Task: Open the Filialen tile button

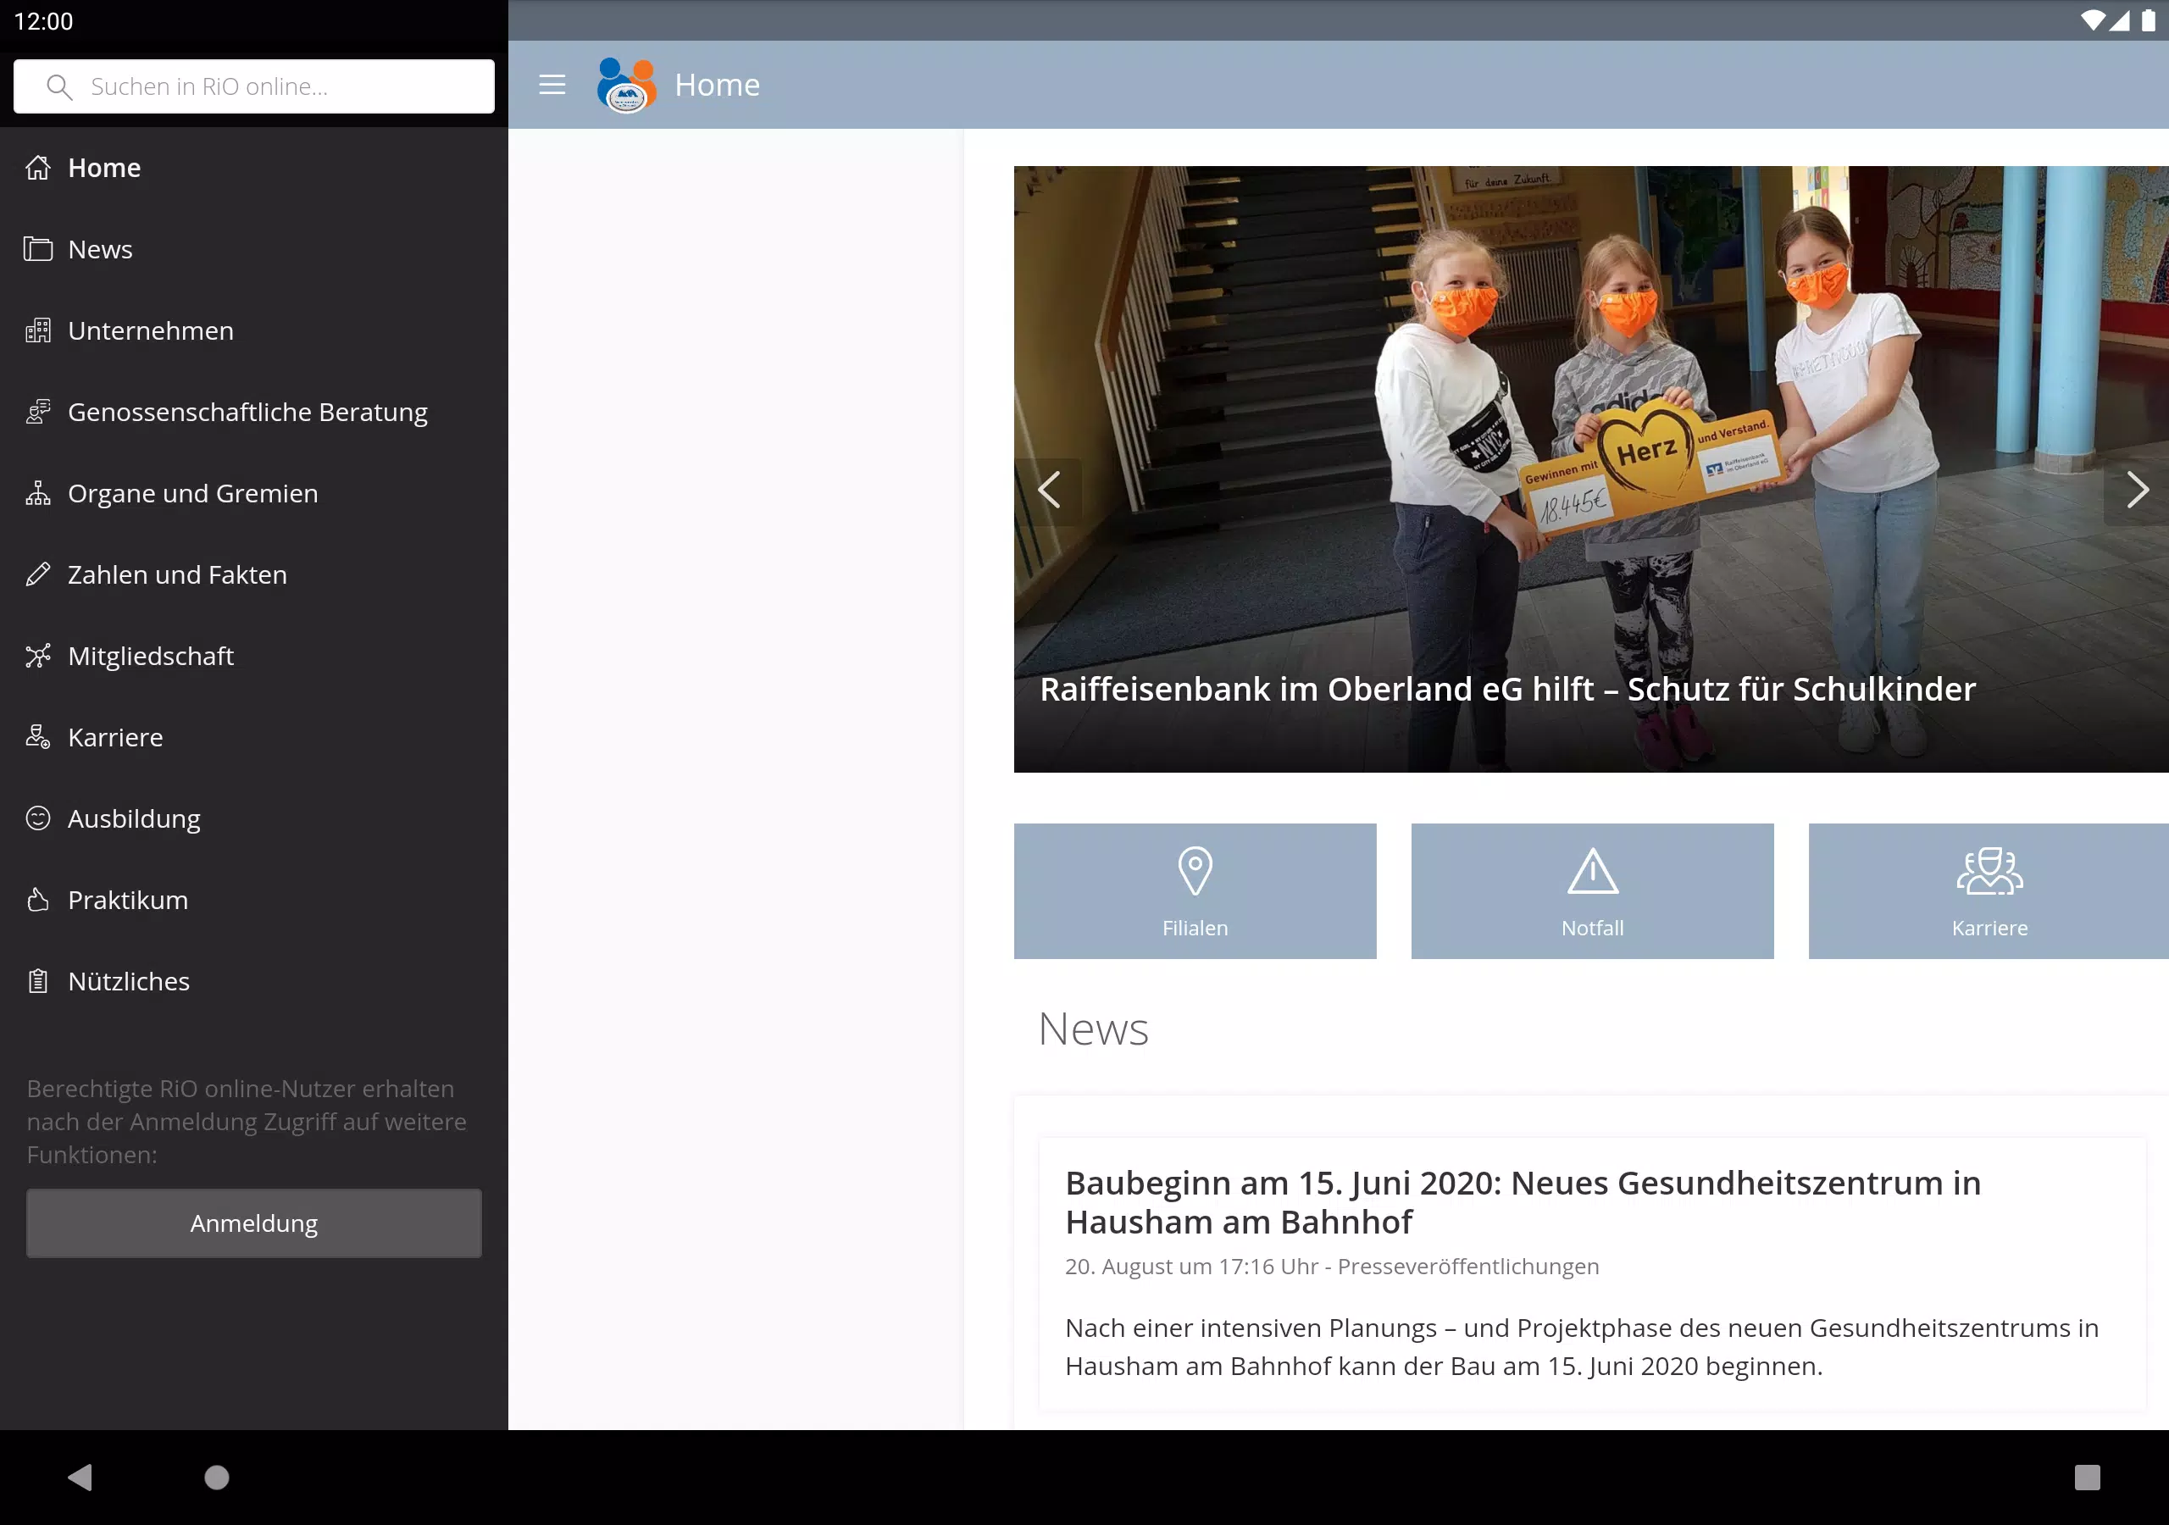Action: point(1195,891)
